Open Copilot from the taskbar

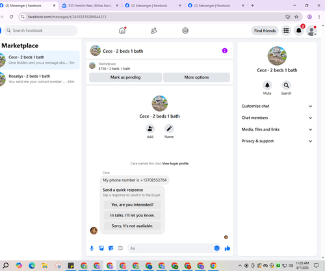coord(19,265)
